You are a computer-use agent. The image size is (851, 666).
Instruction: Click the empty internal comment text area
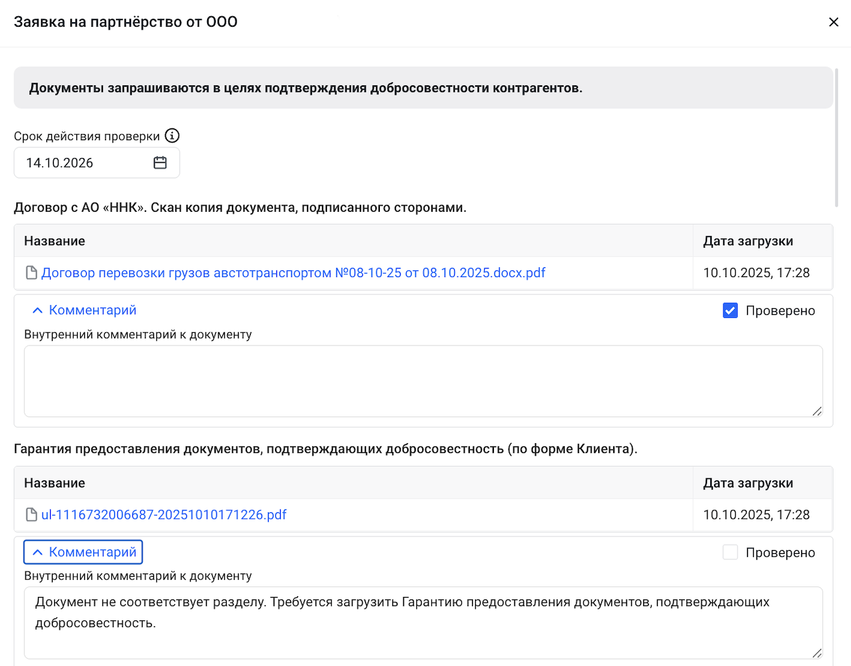[422, 381]
